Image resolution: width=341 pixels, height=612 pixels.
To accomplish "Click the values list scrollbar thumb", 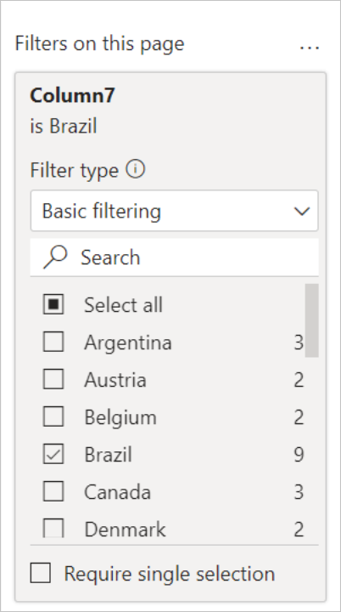I will [311, 320].
